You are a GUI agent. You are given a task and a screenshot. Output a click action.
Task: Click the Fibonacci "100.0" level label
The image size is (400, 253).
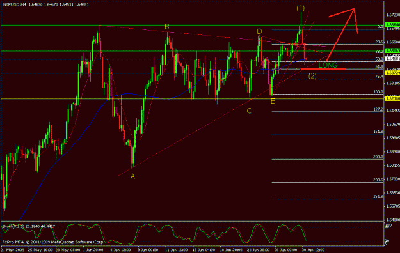378,92
